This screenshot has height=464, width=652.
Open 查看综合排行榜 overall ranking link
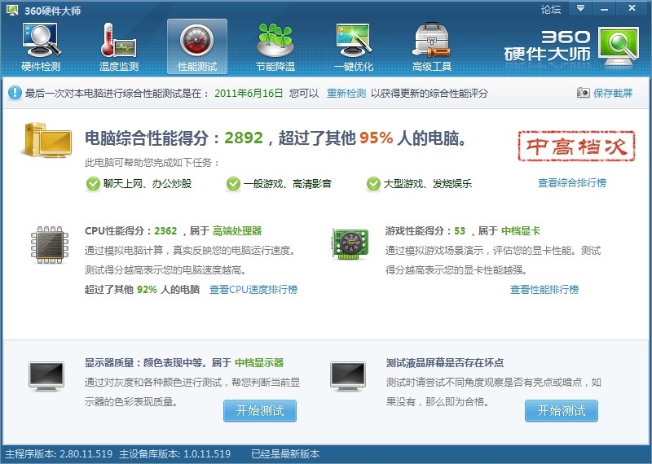click(572, 183)
